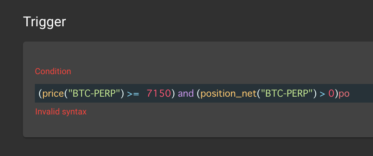
Task: Click second "BTC-PERP" string after position_net
Action: click(x=287, y=94)
